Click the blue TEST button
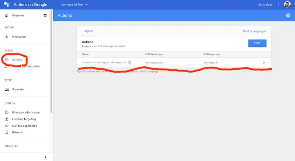Screen dimensions: 295x161 coord(257,43)
